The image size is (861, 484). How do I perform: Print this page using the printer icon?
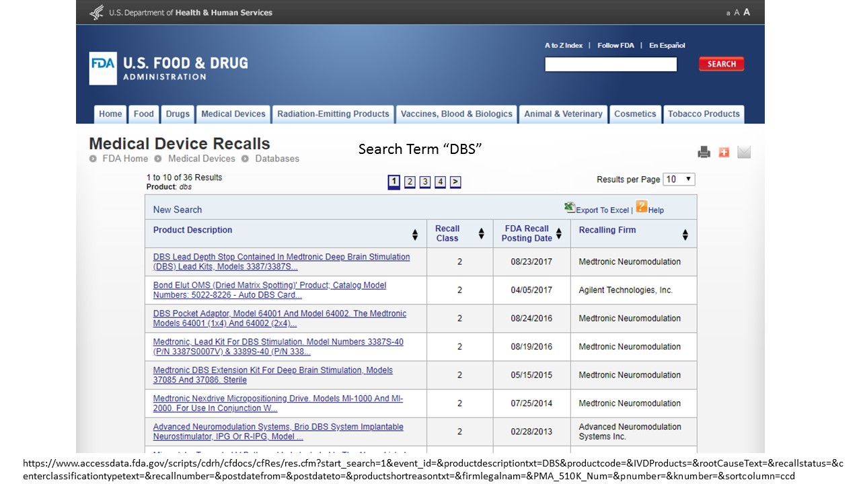coord(704,153)
